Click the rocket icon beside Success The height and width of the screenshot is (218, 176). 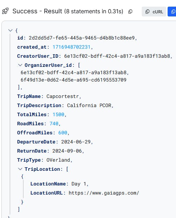5,11
